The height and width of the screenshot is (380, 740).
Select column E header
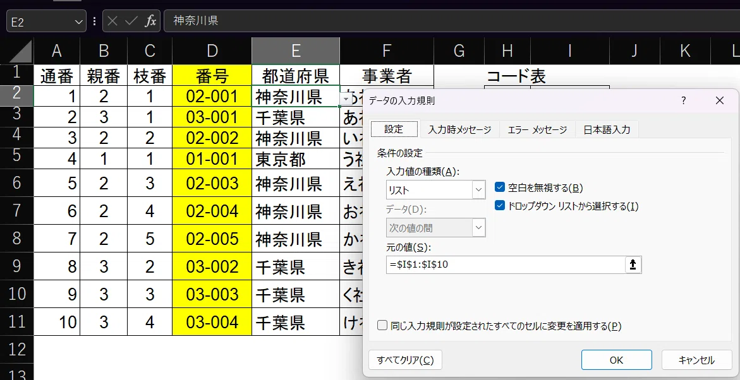click(296, 51)
